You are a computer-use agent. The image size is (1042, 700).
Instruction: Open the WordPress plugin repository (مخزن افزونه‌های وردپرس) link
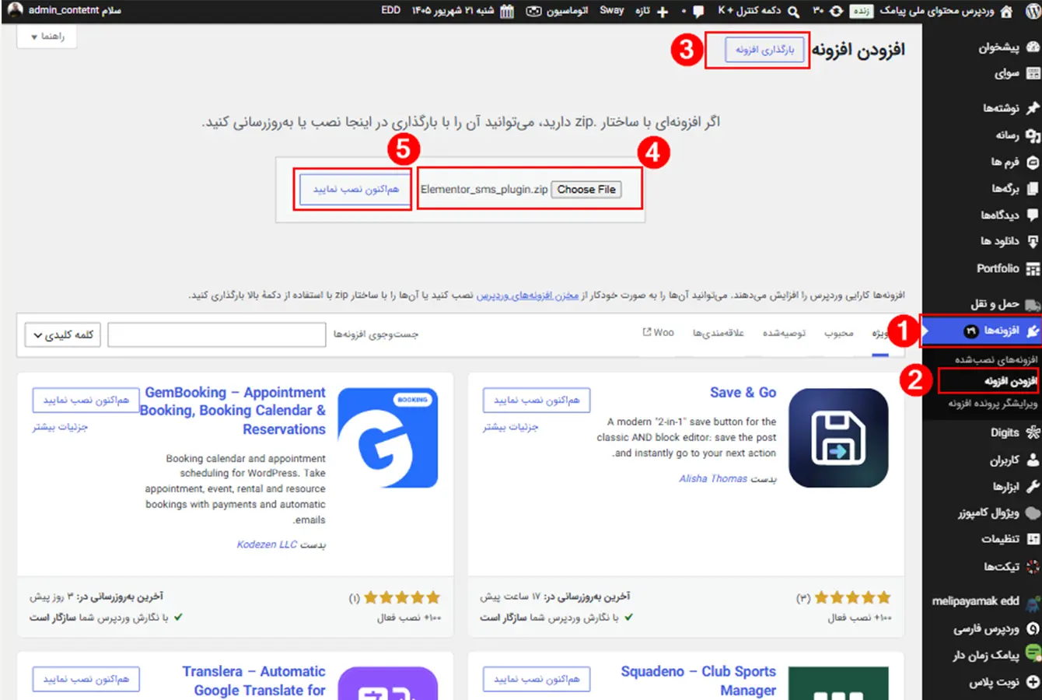point(528,296)
